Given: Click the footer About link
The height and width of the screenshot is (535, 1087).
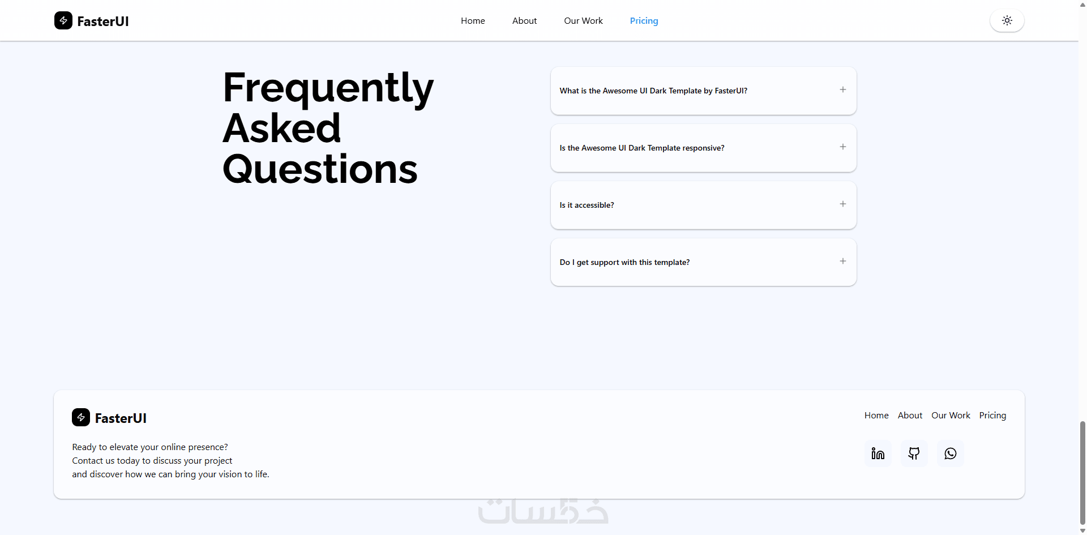Looking at the screenshot, I should pyautogui.click(x=910, y=416).
